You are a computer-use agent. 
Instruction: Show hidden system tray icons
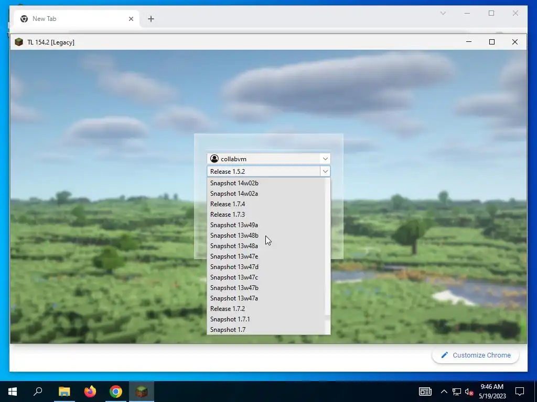444,392
